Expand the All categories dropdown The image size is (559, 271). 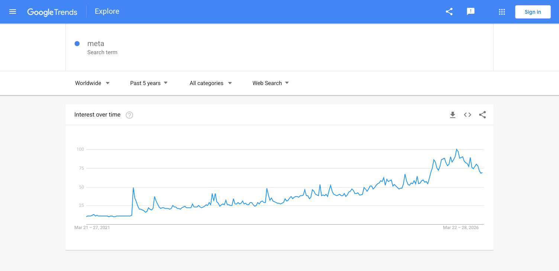click(211, 83)
